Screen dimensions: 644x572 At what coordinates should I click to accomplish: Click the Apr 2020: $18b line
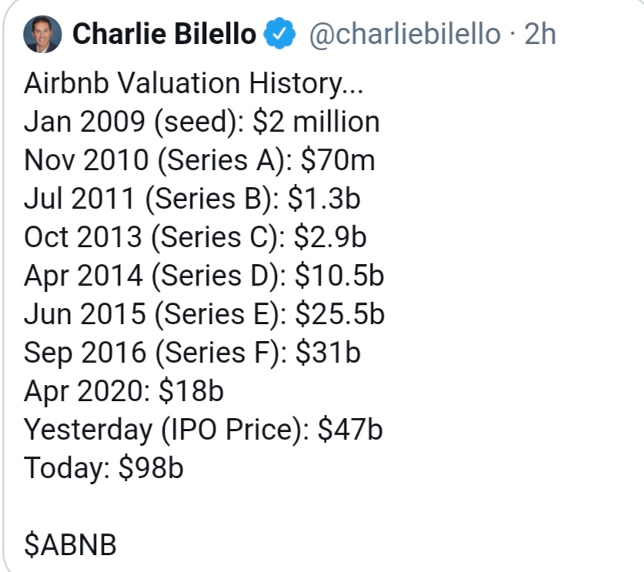coord(124,391)
